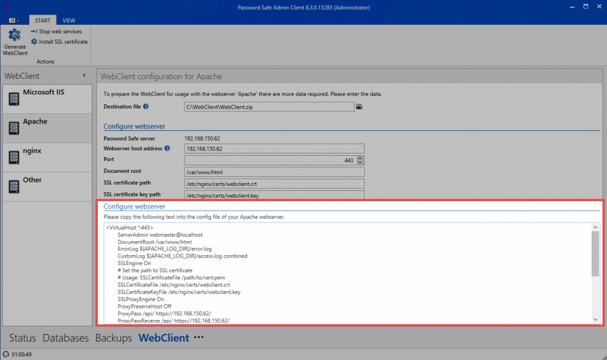This screenshot has height=360, width=607.
Task: Click the Document root field
Action: click(x=274, y=172)
